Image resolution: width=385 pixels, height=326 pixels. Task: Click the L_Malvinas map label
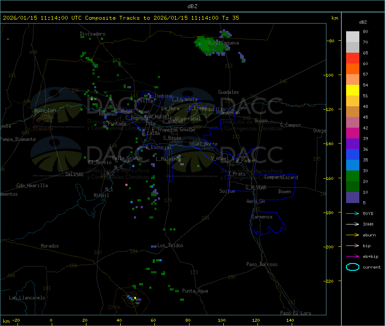point(169,159)
